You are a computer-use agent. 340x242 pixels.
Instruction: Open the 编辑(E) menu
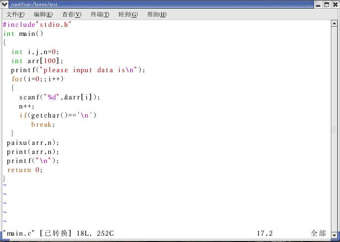coord(43,15)
